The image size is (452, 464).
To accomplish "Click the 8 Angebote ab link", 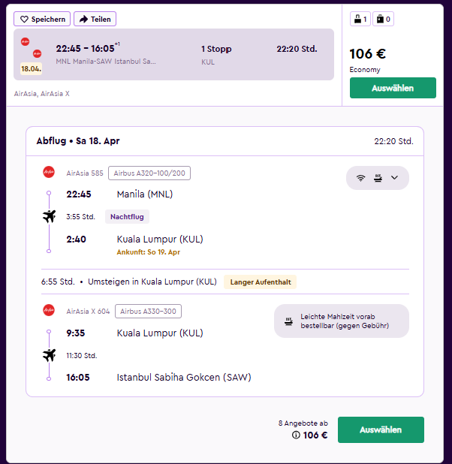I will click(303, 423).
